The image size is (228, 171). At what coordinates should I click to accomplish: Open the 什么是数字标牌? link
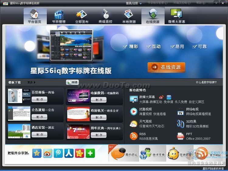[x=206, y=82]
